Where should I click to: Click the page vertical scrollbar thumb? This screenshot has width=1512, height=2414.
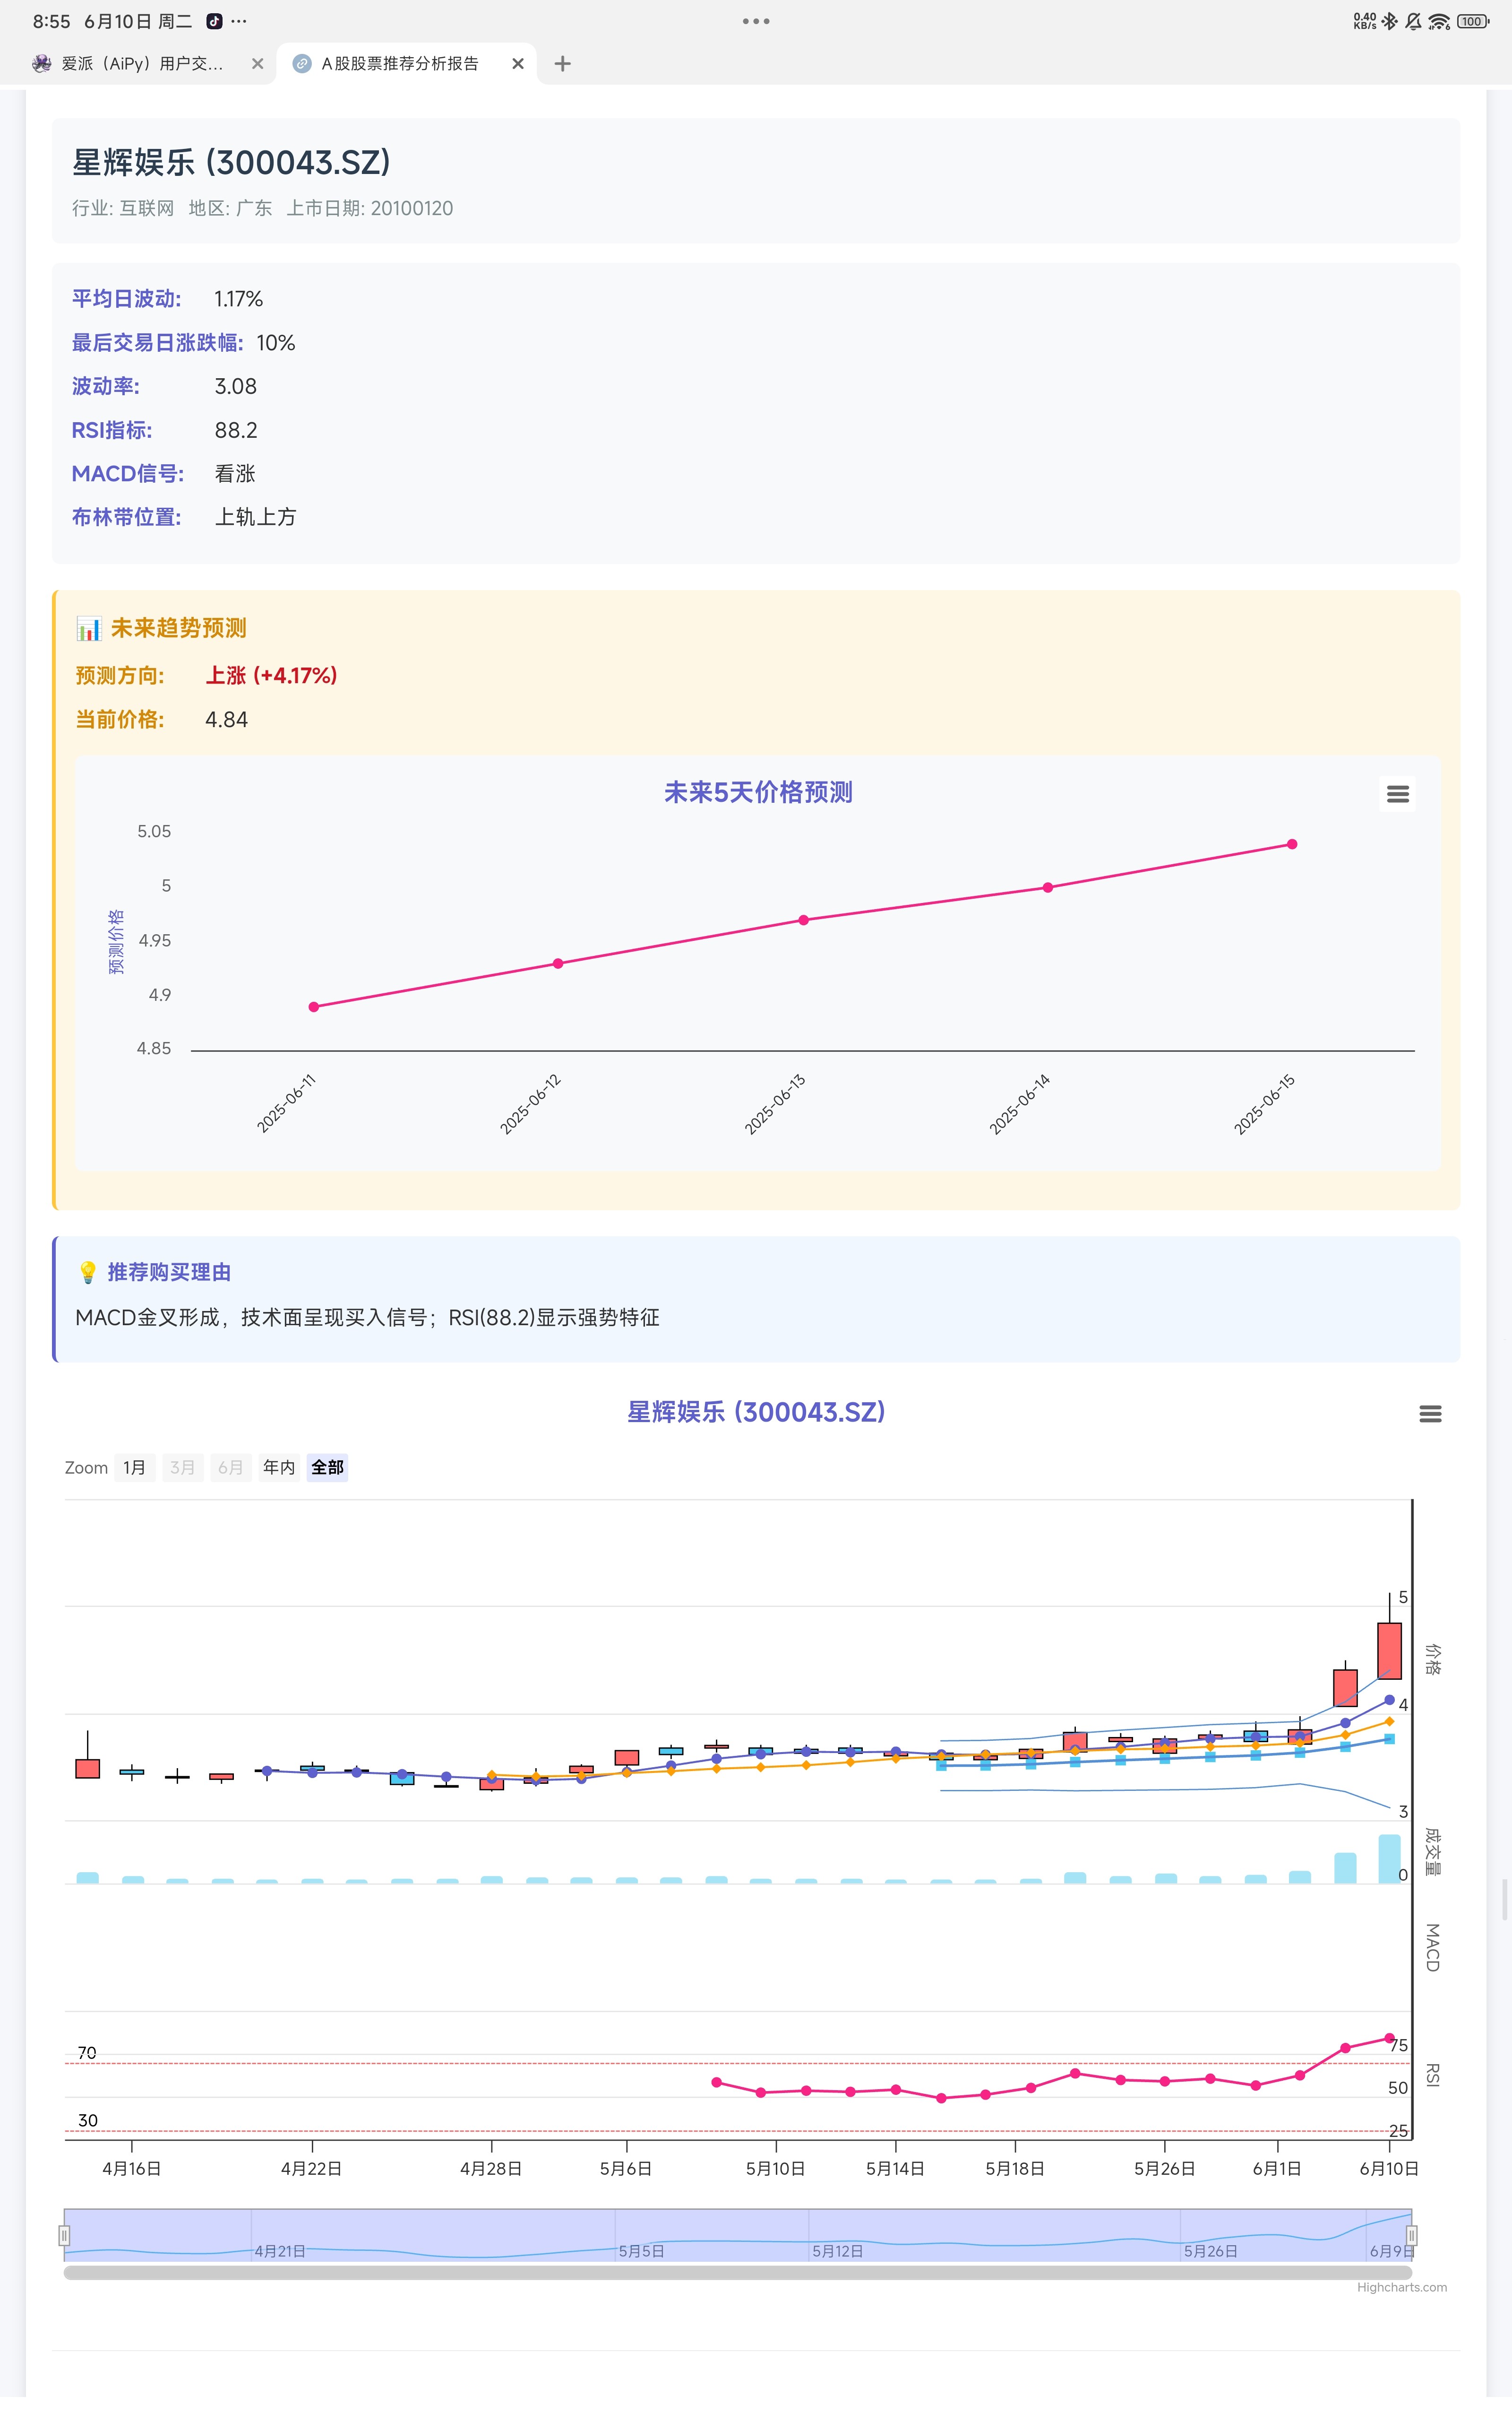click(x=1504, y=1899)
